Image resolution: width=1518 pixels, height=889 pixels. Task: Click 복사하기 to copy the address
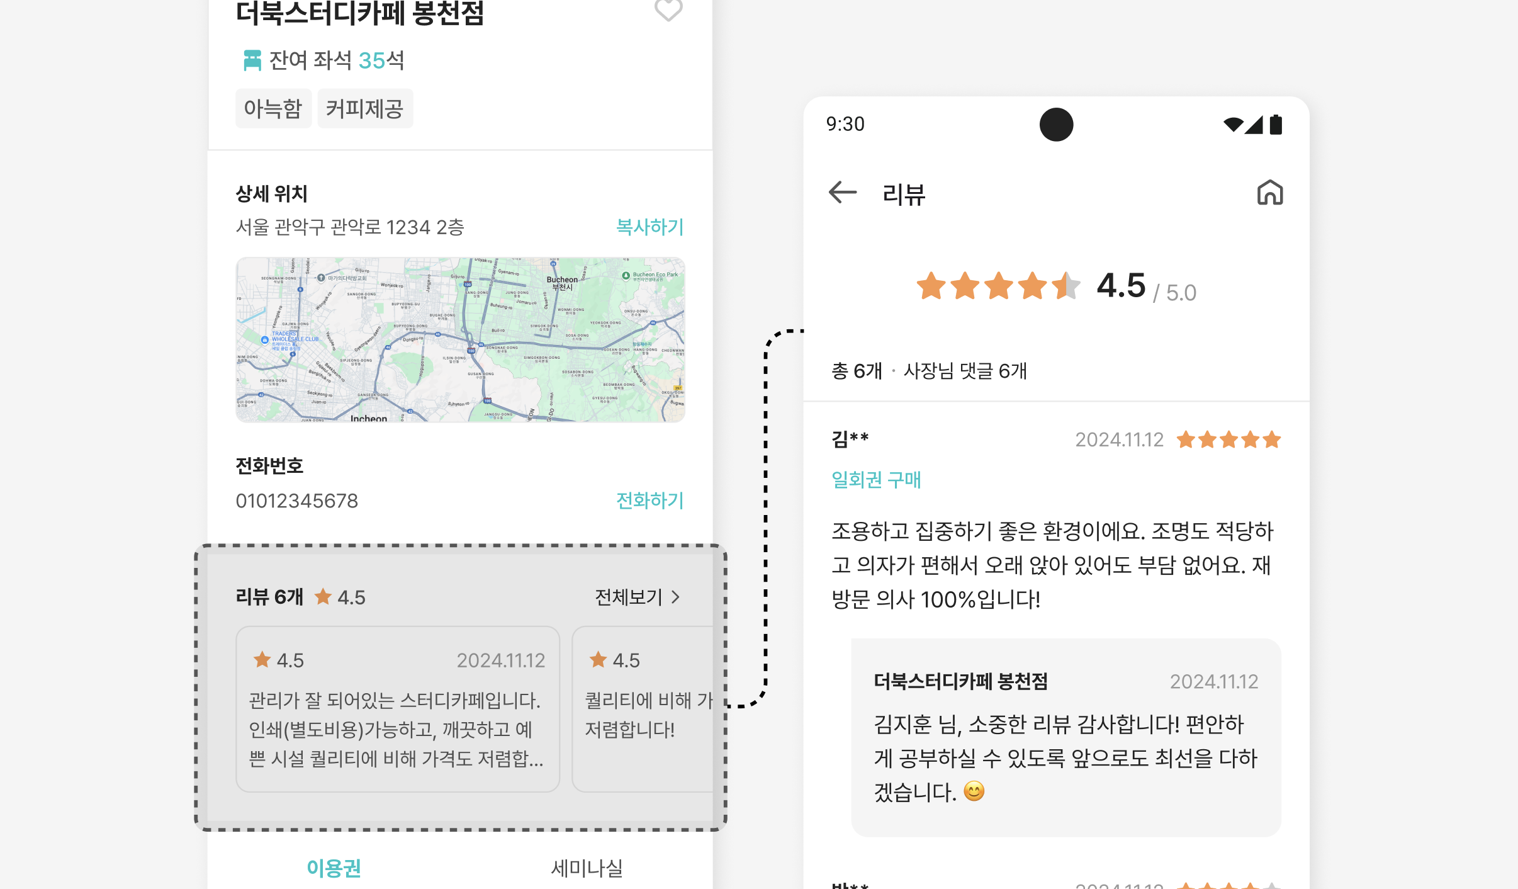[649, 227]
